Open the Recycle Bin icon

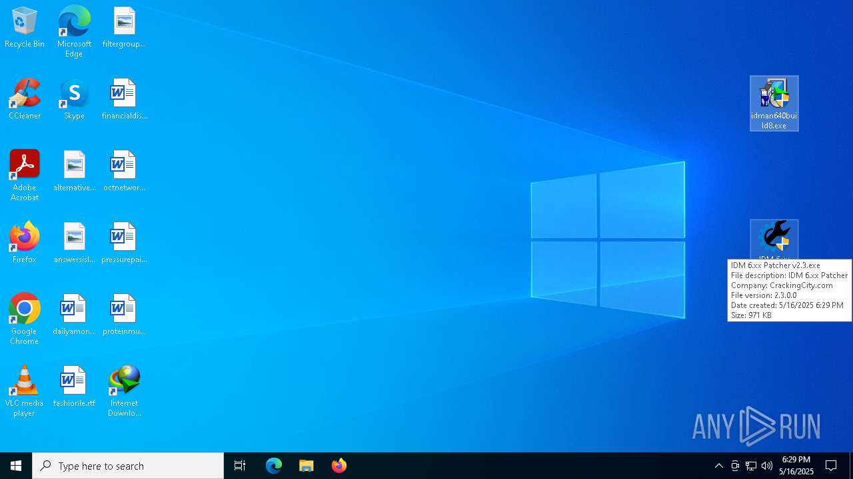click(25, 27)
